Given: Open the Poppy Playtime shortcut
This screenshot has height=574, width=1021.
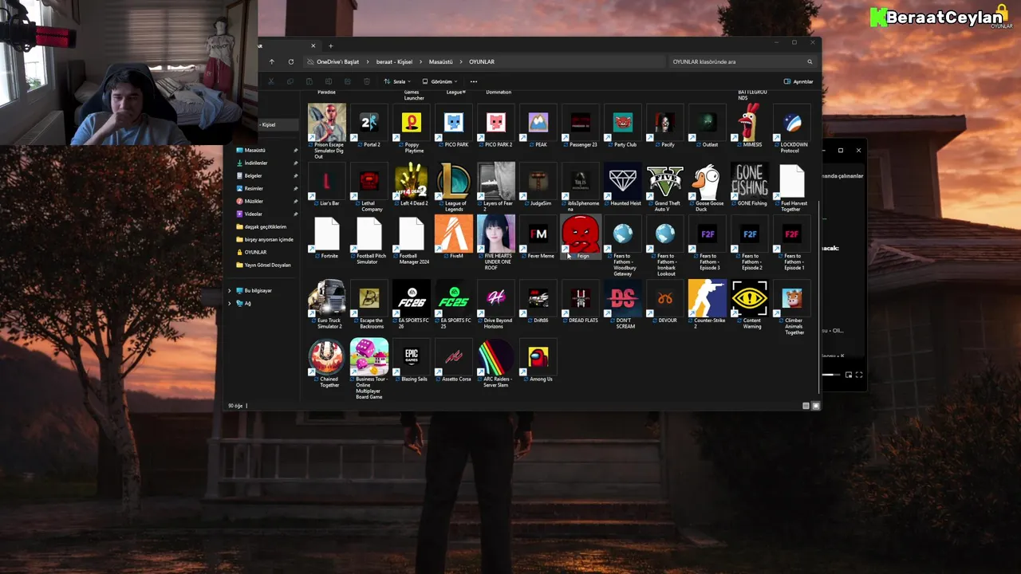Looking at the screenshot, I should coord(412,128).
